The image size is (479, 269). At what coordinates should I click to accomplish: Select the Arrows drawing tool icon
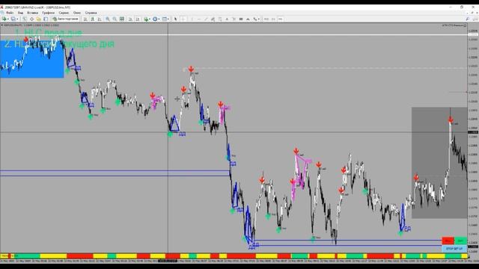(254, 19)
